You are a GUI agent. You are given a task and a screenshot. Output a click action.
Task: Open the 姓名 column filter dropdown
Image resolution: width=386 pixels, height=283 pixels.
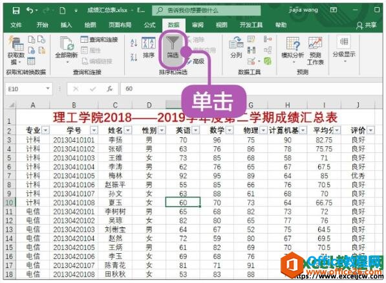[x=127, y=130]
